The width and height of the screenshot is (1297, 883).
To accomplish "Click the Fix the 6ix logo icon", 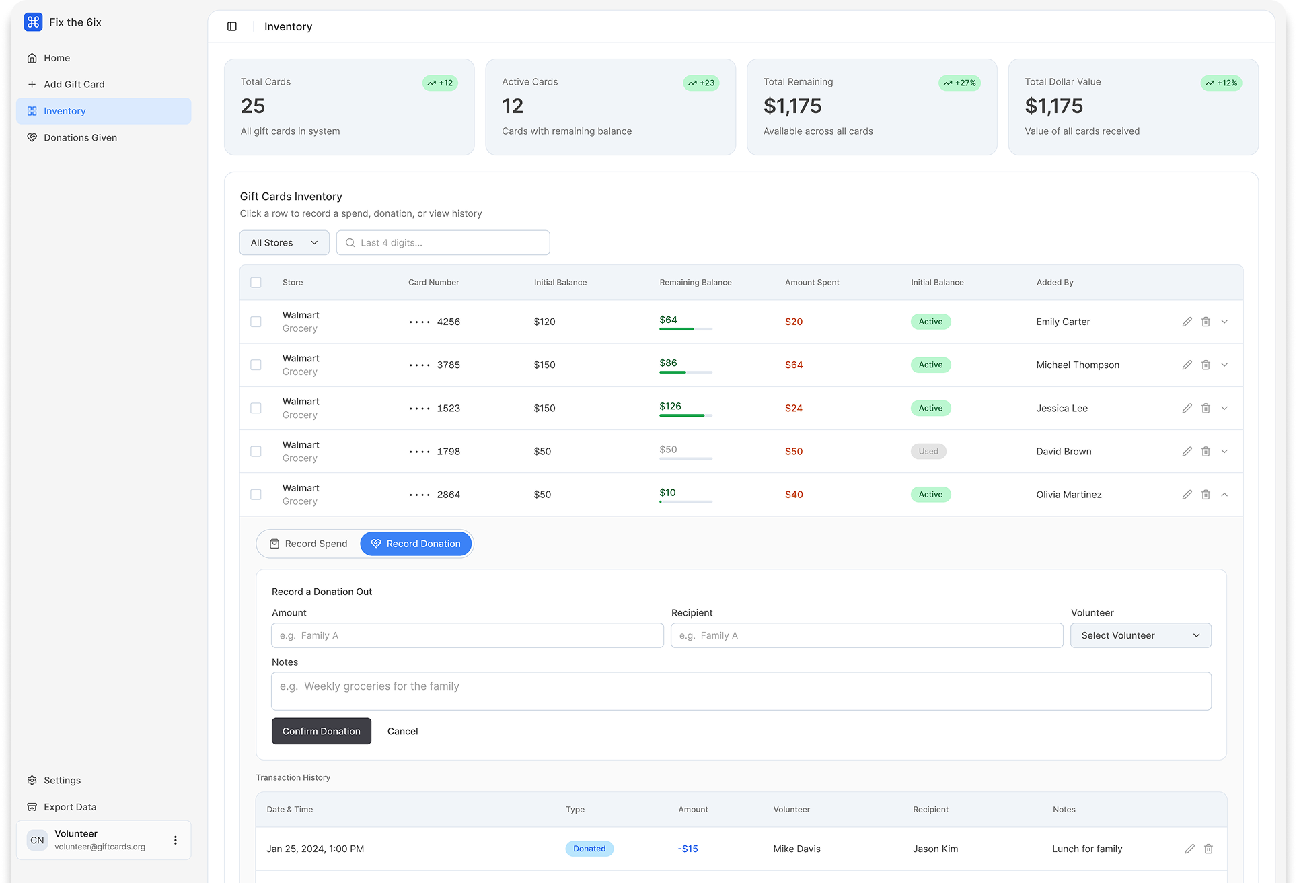I will pyautogui.click(x=33, y=22).
